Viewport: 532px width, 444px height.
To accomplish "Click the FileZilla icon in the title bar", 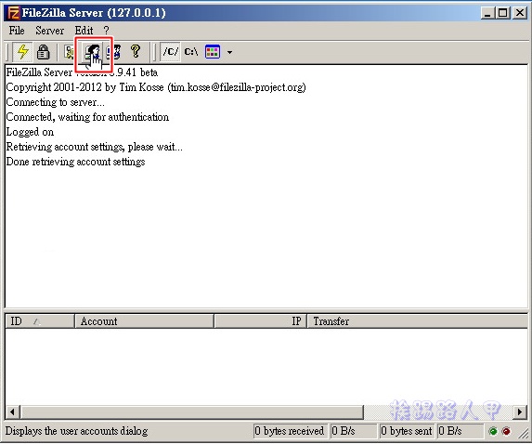I will click(x=14, y=13).
